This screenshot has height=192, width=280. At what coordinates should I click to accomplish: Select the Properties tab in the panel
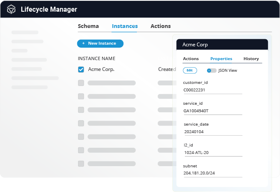(x=221, y=59)
